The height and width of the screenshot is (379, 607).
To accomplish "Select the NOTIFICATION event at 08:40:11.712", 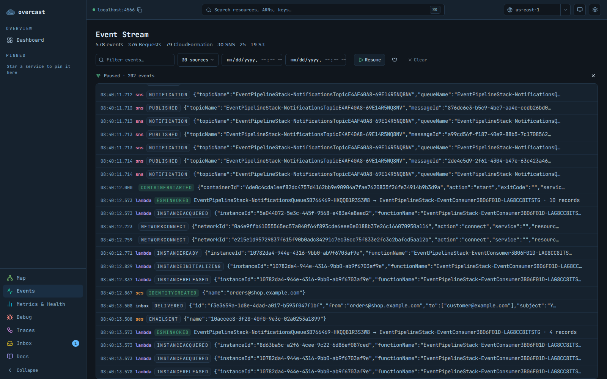I will point(346,95).
